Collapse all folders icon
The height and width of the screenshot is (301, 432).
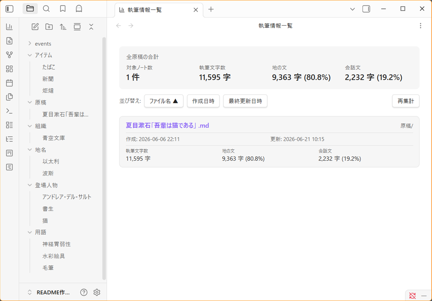tap(91, 27)
